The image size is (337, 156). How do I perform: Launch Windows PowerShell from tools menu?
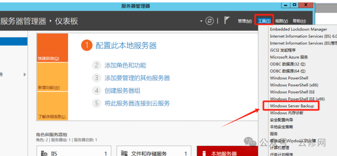[x=289, y=78]
